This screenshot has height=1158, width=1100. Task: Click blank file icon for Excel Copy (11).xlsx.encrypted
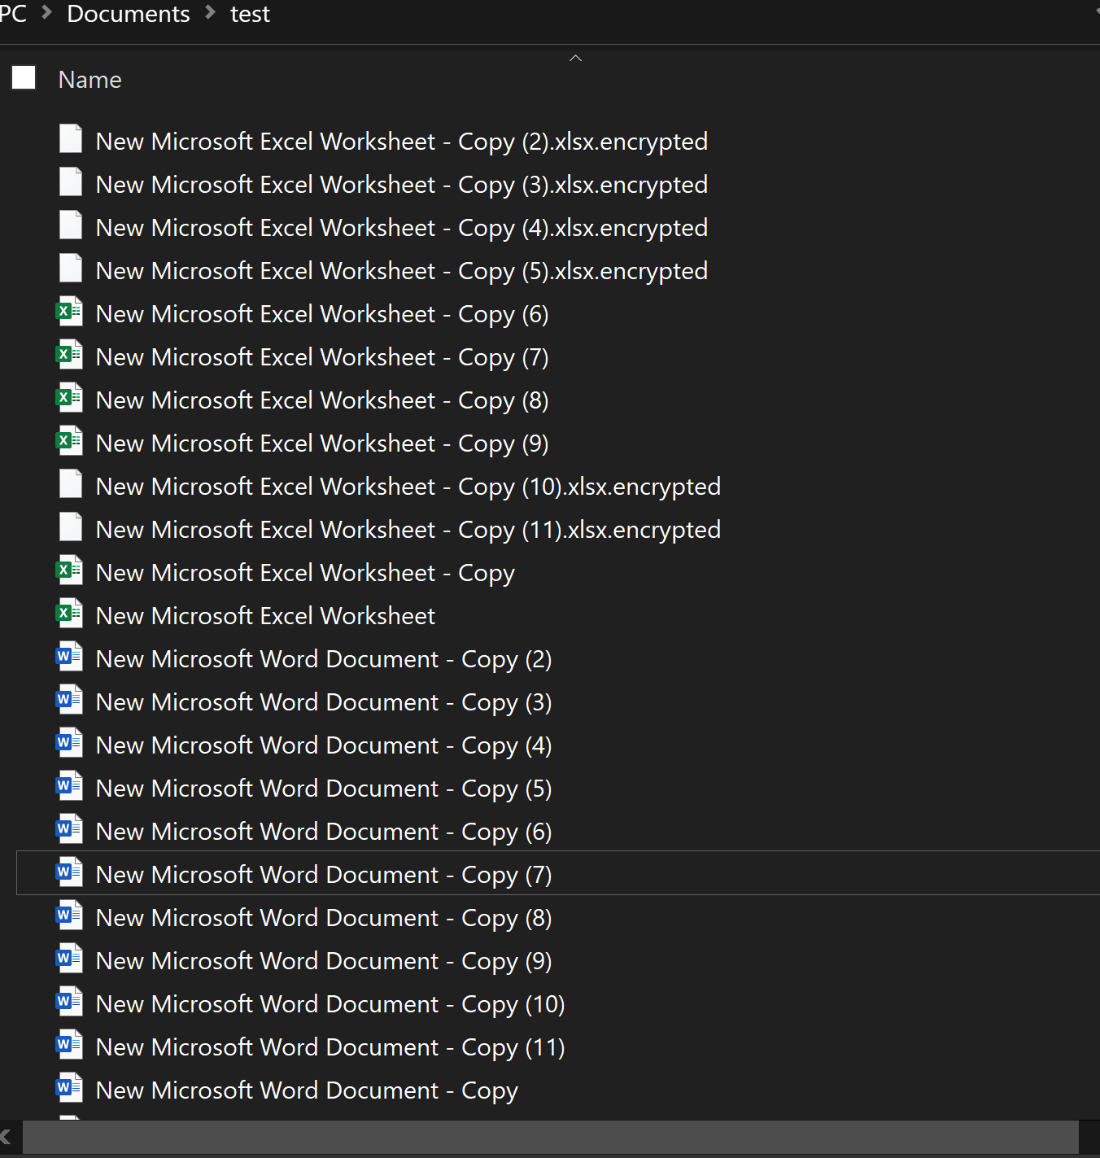(x=71, y=527)
